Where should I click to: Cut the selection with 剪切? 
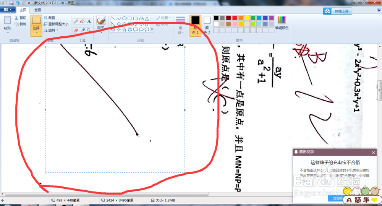pos(20,18)
